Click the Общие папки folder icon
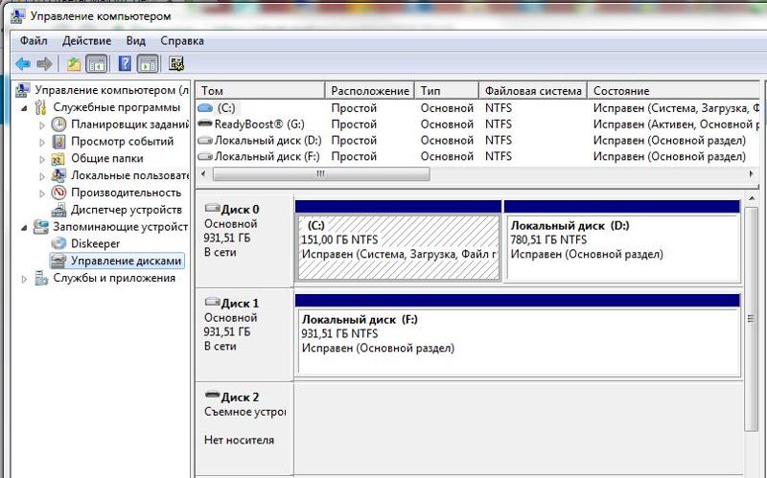 point(58,158)
